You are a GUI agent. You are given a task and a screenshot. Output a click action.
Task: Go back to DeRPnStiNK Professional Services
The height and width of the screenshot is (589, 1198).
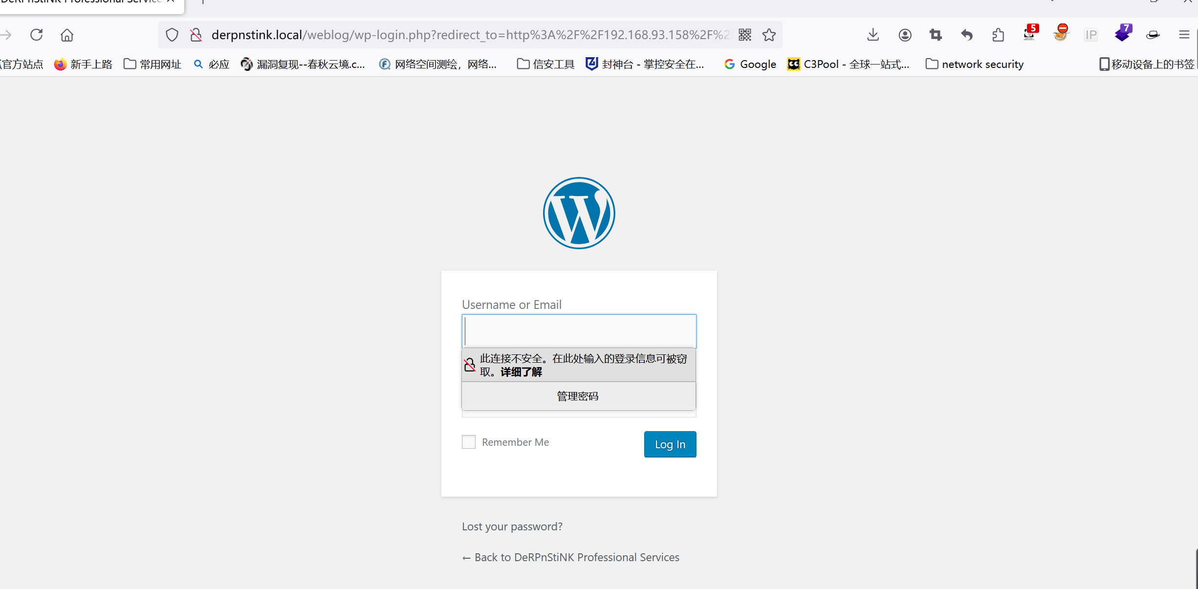coord(571,557)
